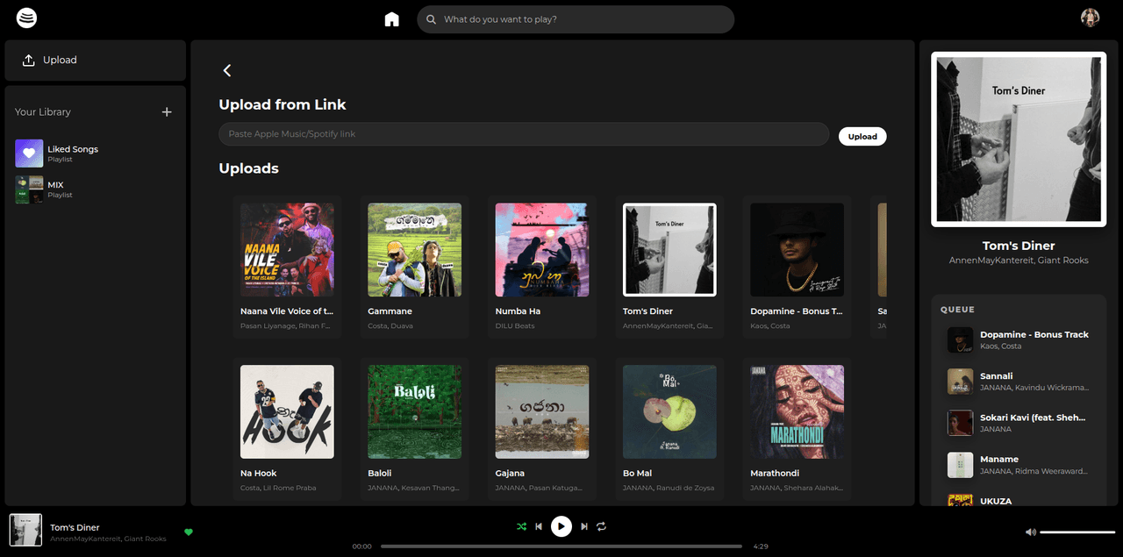Skip to next track
Screen dimensions: 1123x557
584,526
